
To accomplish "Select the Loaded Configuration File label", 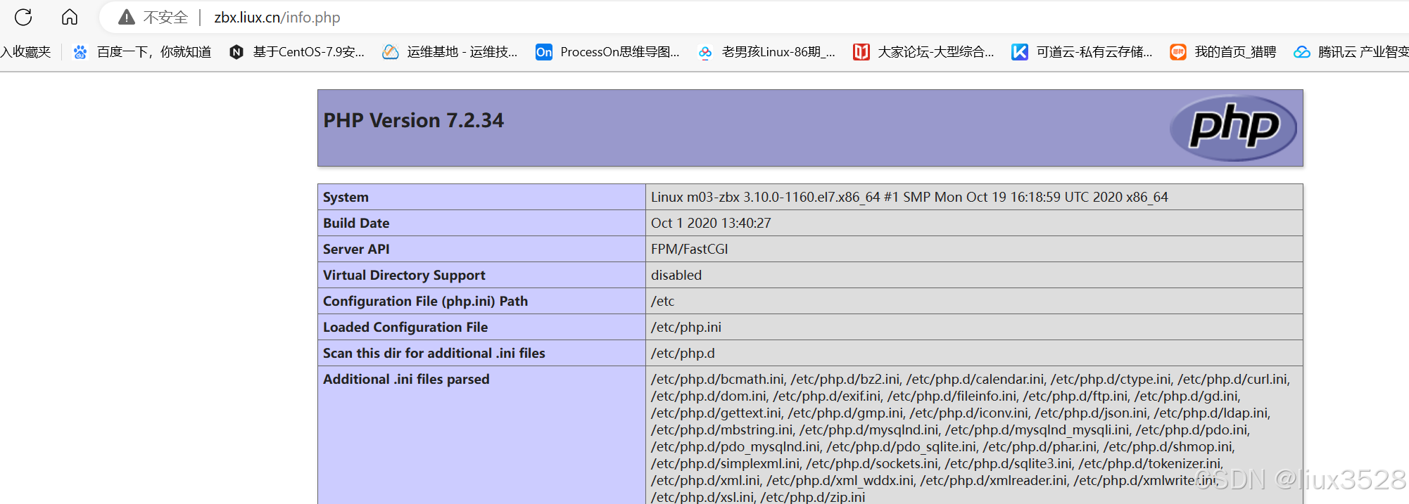I will click(x=405, y=328).
